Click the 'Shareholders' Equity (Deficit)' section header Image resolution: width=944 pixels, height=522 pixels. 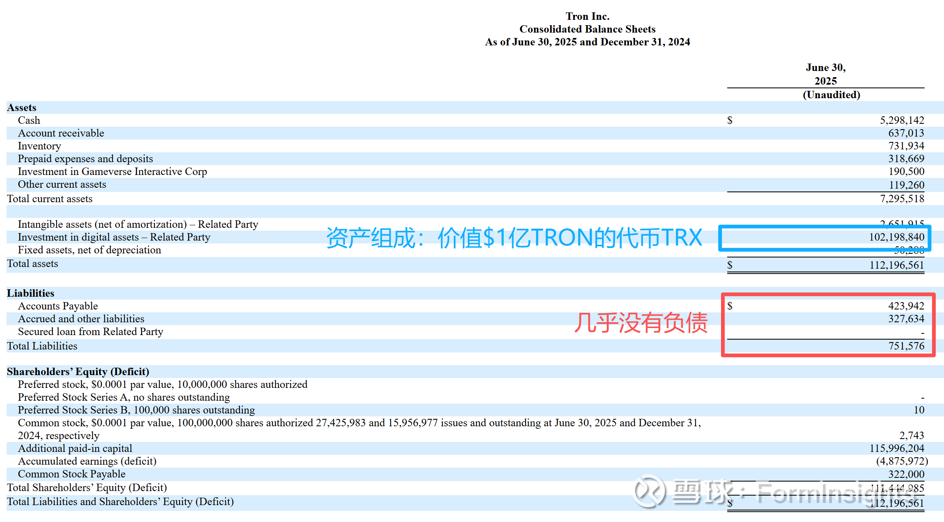click(x=78, y=372)
